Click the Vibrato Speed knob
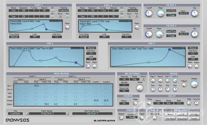Image resolution: width=207 pixels, height=125 pixels. [121, 118]
